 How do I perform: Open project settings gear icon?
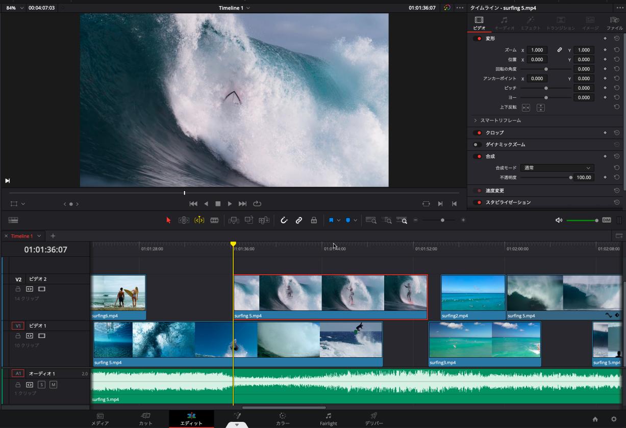[614, 419]
